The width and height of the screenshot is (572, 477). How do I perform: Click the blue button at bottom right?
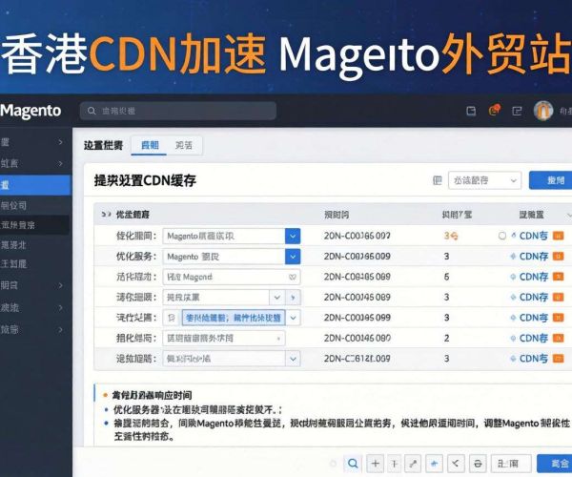coord(555,464)
